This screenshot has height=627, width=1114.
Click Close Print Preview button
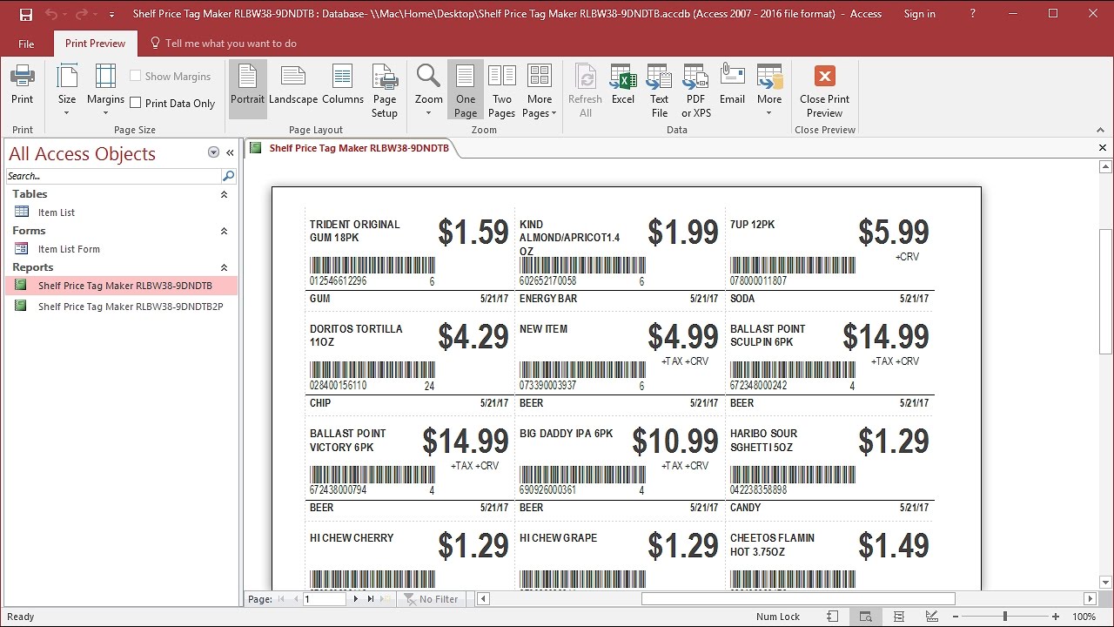pos(825,91)
